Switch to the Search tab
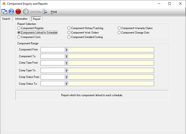Viewport: 186px width, 134px height. (x=6, y=19)
